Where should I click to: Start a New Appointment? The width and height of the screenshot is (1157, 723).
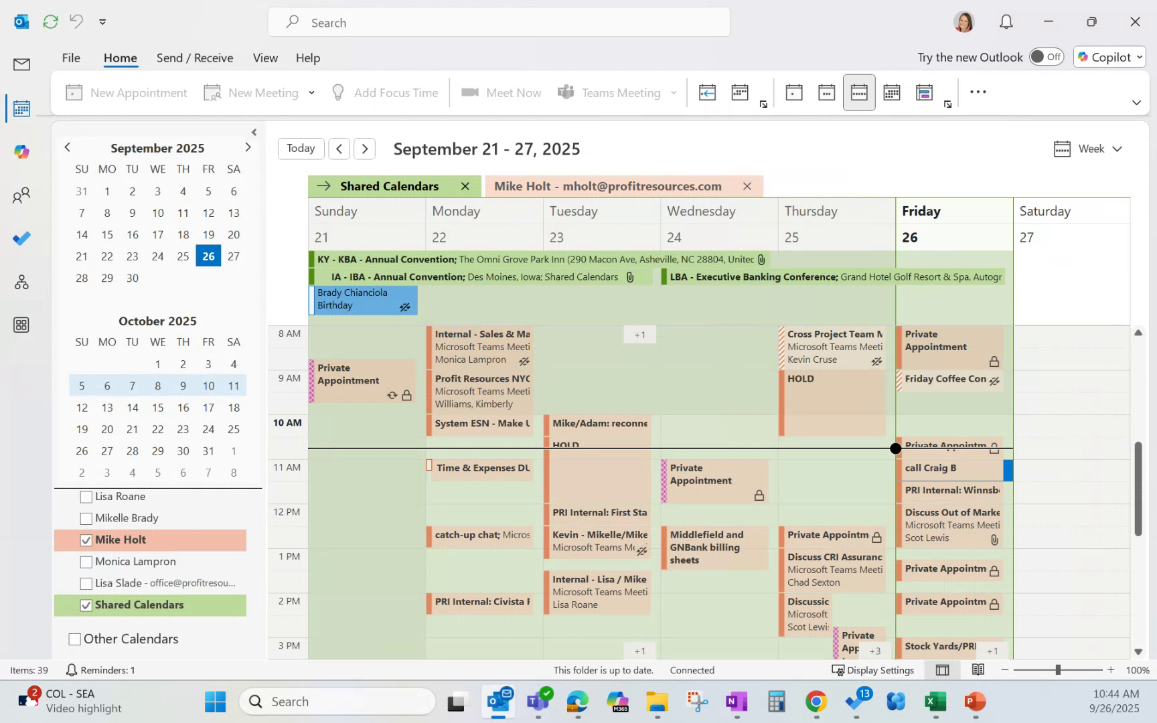pyautogui.click(x=127, y=92)
